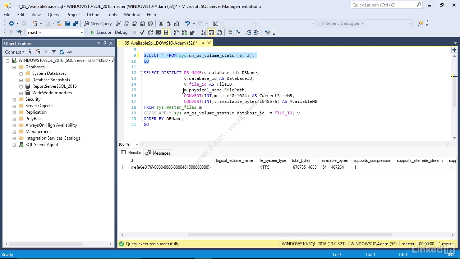This screenshot has height=259, width=460.
Task: Display estimated execution plan icon
Action: click(150, 32)
